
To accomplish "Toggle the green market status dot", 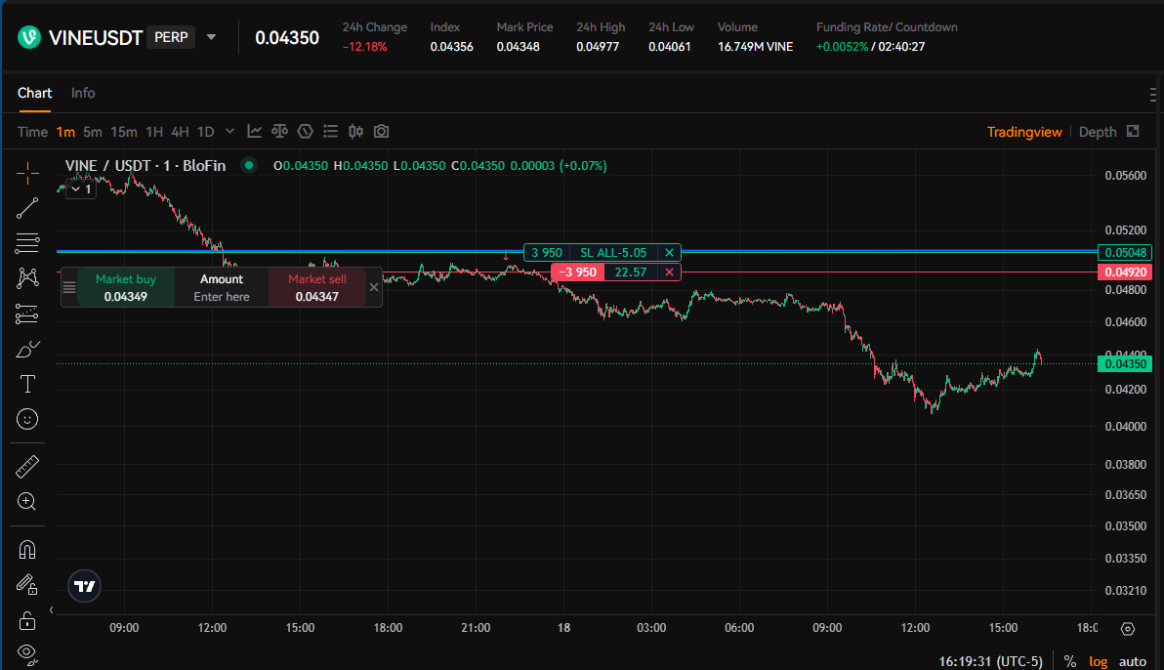I will click(x=249, y=165).
